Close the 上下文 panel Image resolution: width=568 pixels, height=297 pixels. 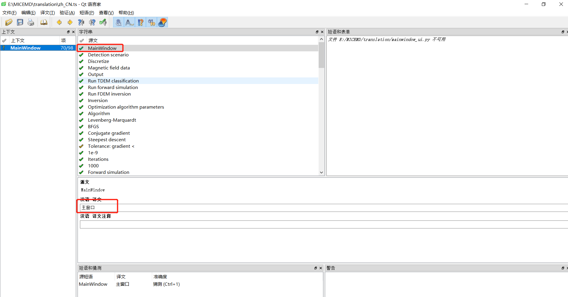click(73, 32)
